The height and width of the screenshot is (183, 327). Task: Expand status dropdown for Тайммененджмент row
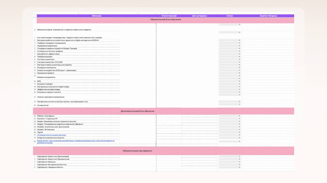[x=229, y=57]
